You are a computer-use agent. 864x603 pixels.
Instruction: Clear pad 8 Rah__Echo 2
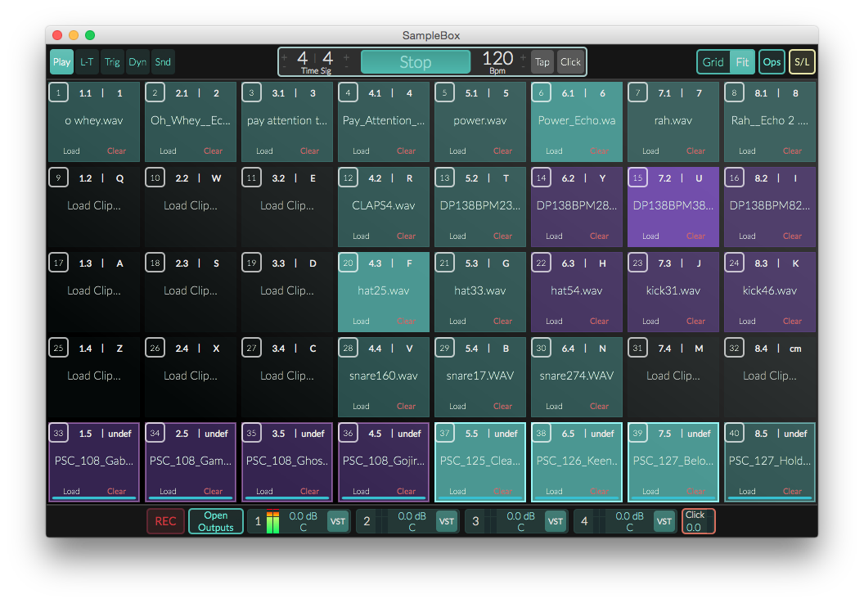792,151
